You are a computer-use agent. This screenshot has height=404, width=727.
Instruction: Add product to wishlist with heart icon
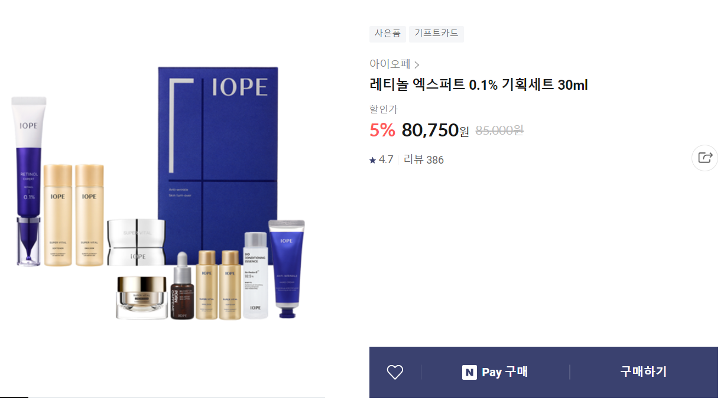point(395,372)
